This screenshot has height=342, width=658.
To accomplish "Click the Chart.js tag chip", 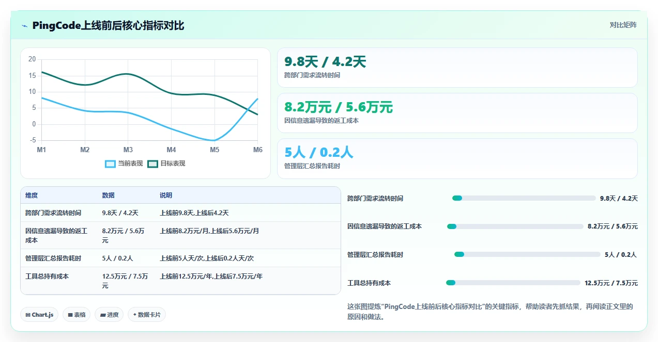I will click(x=39, y=315).
